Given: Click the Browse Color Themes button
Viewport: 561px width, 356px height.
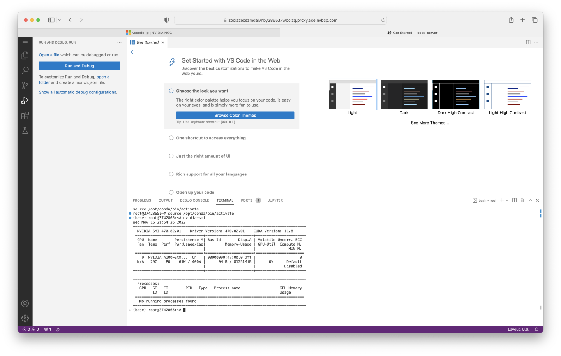Looking at the screenshot, I should pyautogui.click(x=235, y=115).
